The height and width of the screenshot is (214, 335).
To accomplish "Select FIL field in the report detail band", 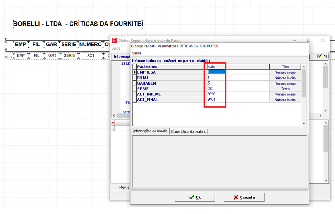I will click(36, 55).
